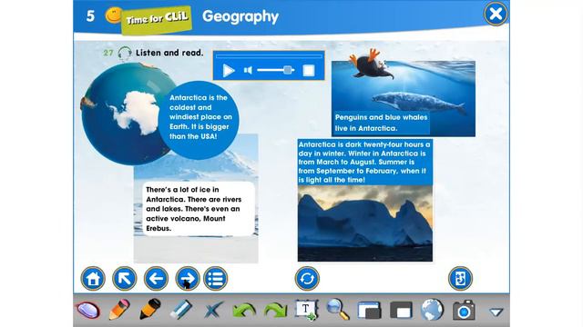
Task: Close the Geography activity with the X button
Action: coord(496,15)
